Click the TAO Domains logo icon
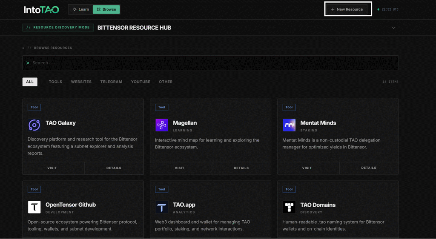The image size is (436, 239). pos(289,207)
